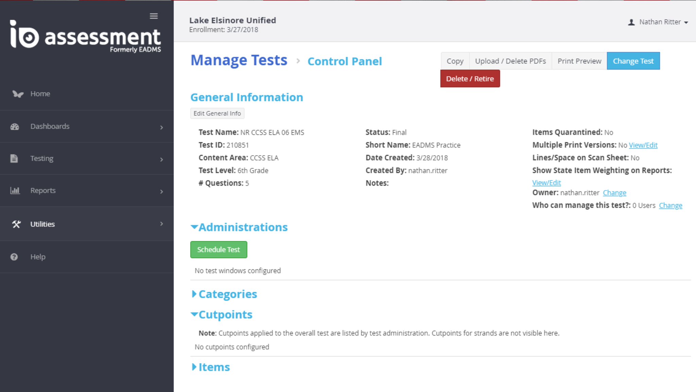This screenshot has height=392, width=696.
Task: Open the Dashboards sidebar menu
Action: point(50,126)
